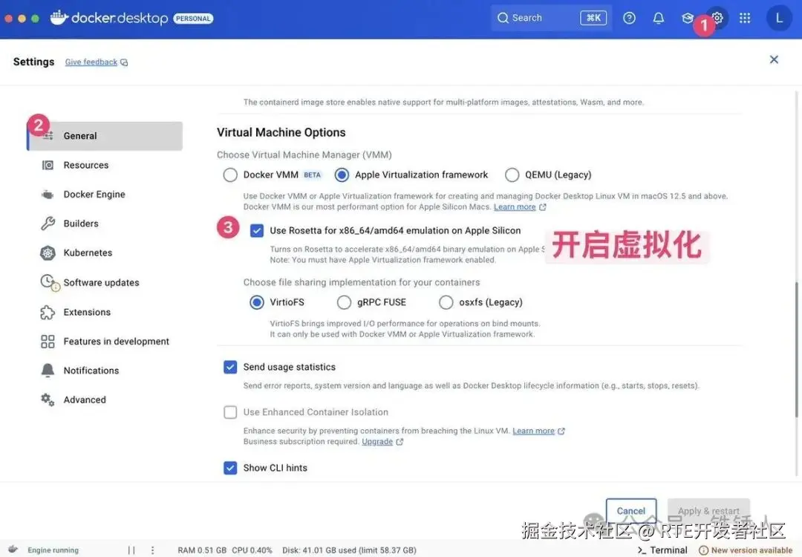This screenshot has width=802, height=557.
Task: Select the gRPC FUSE radio button
Action: [x=345, y=302]
